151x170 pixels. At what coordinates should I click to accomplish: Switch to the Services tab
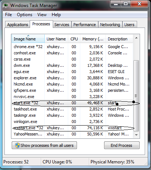click(62, 25)
